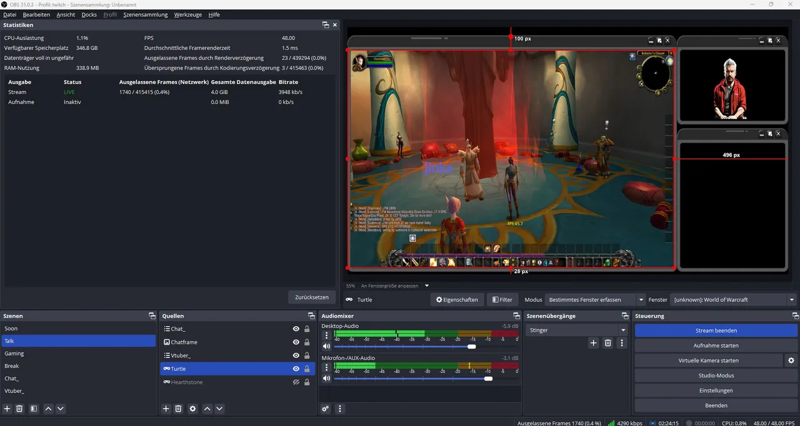
Task: Undock the Szenenübergänge panel
Action: (x=625, y=316)
